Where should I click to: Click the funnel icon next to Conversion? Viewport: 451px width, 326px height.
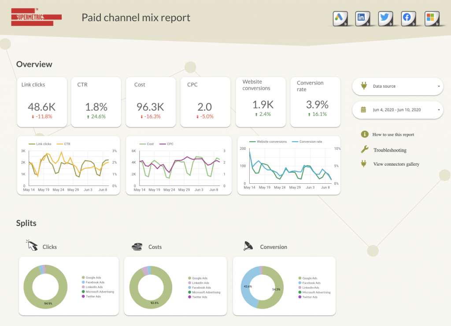(248, 246)
